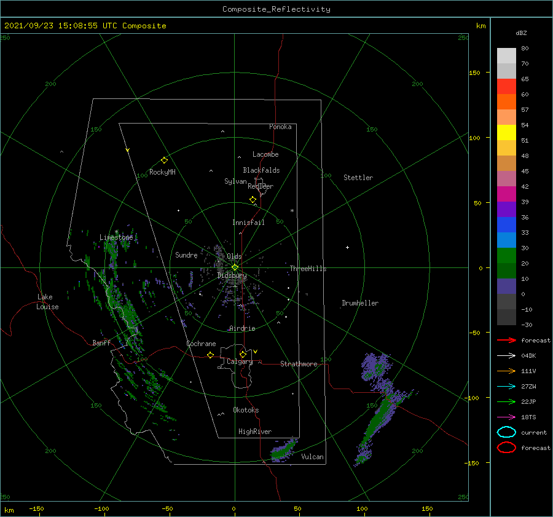Click the HighRiver label

tap(255, 432)
